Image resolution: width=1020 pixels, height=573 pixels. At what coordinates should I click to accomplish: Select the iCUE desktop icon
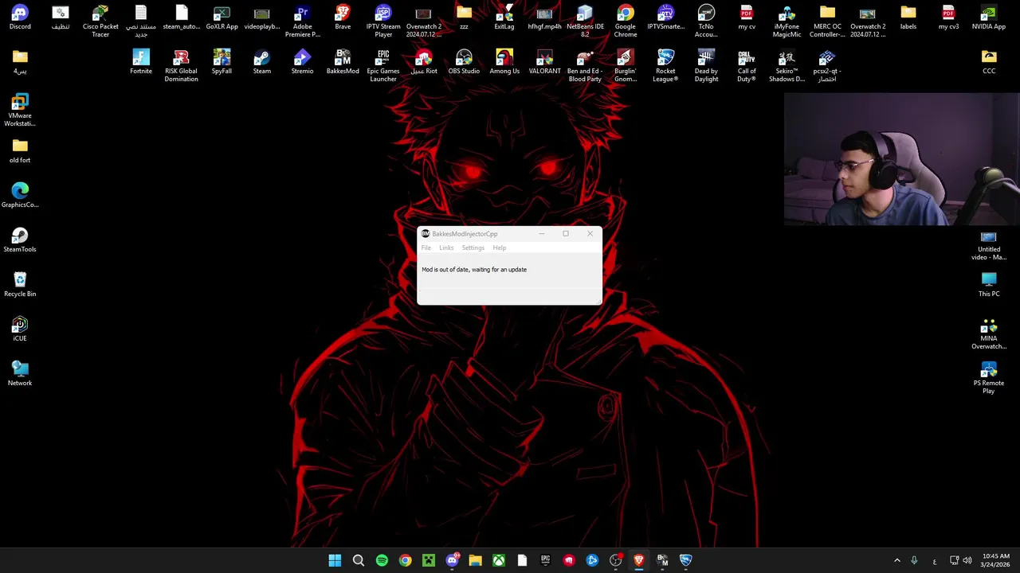(20, 329)
